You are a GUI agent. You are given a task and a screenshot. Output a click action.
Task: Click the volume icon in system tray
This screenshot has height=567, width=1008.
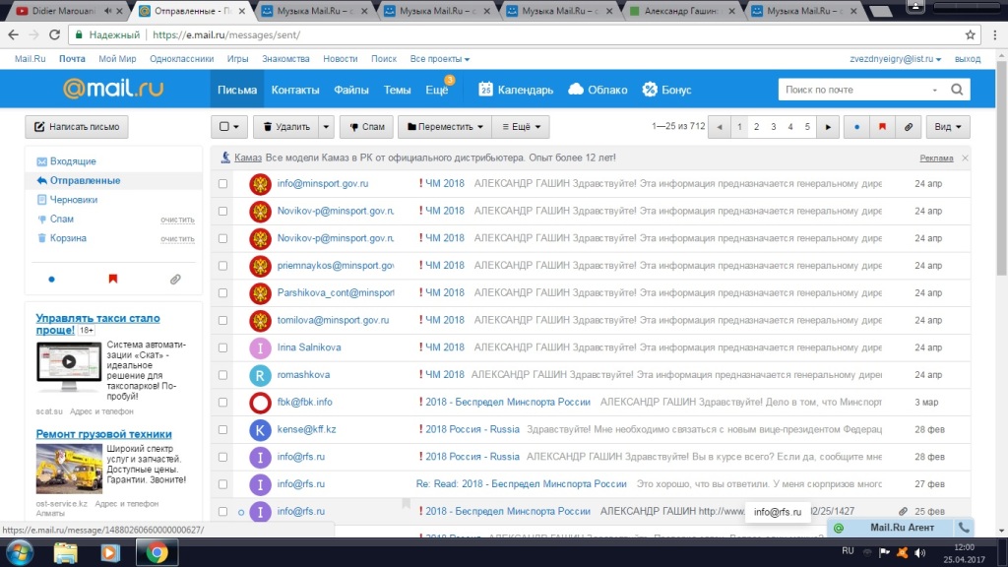(x=920, y=553)
